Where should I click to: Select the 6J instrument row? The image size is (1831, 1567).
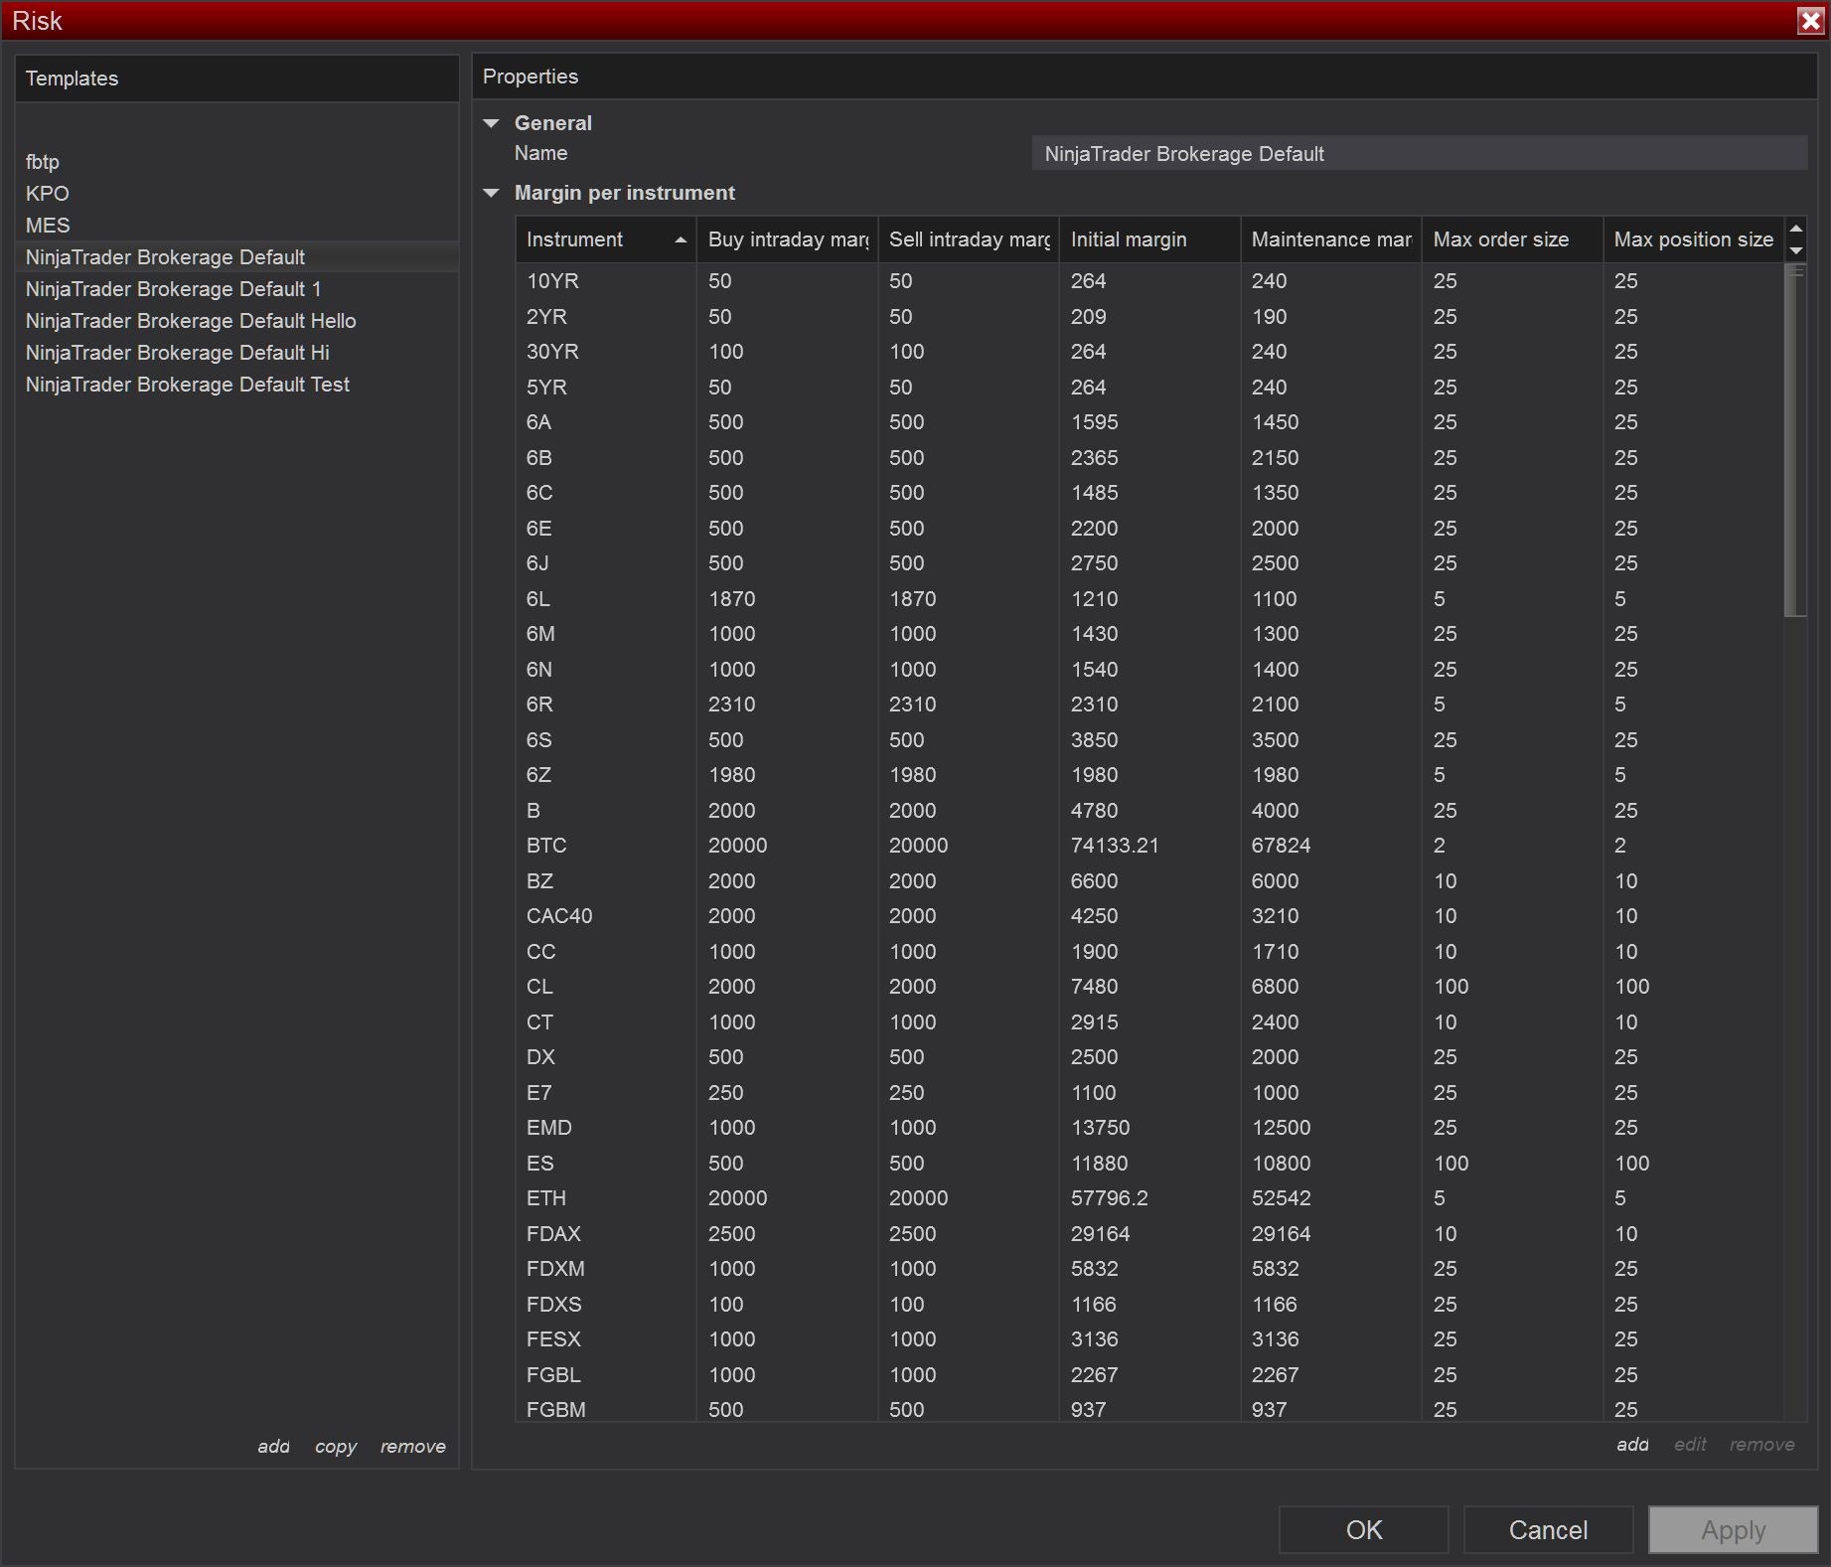pos(1149,563)
